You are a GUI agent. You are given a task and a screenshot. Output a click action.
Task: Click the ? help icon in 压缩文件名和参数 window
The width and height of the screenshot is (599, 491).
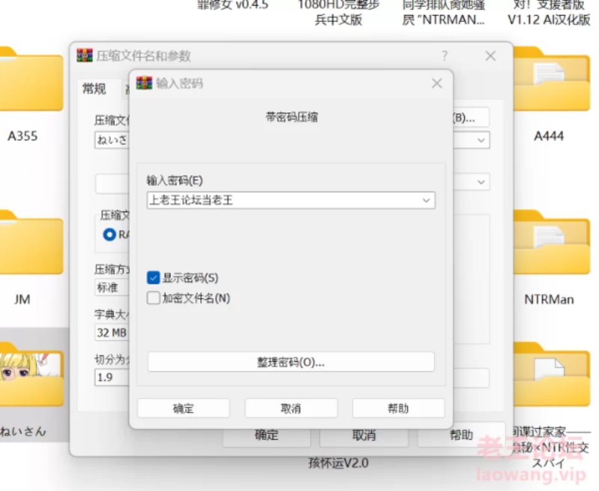(x=444, y=56)
